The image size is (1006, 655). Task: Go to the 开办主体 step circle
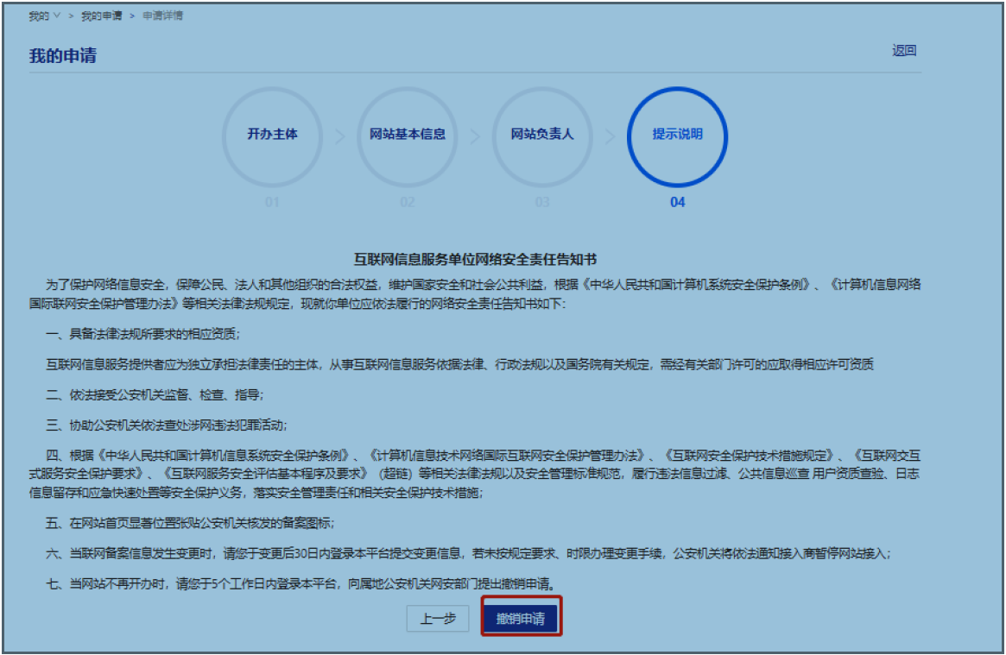(272, 135)
